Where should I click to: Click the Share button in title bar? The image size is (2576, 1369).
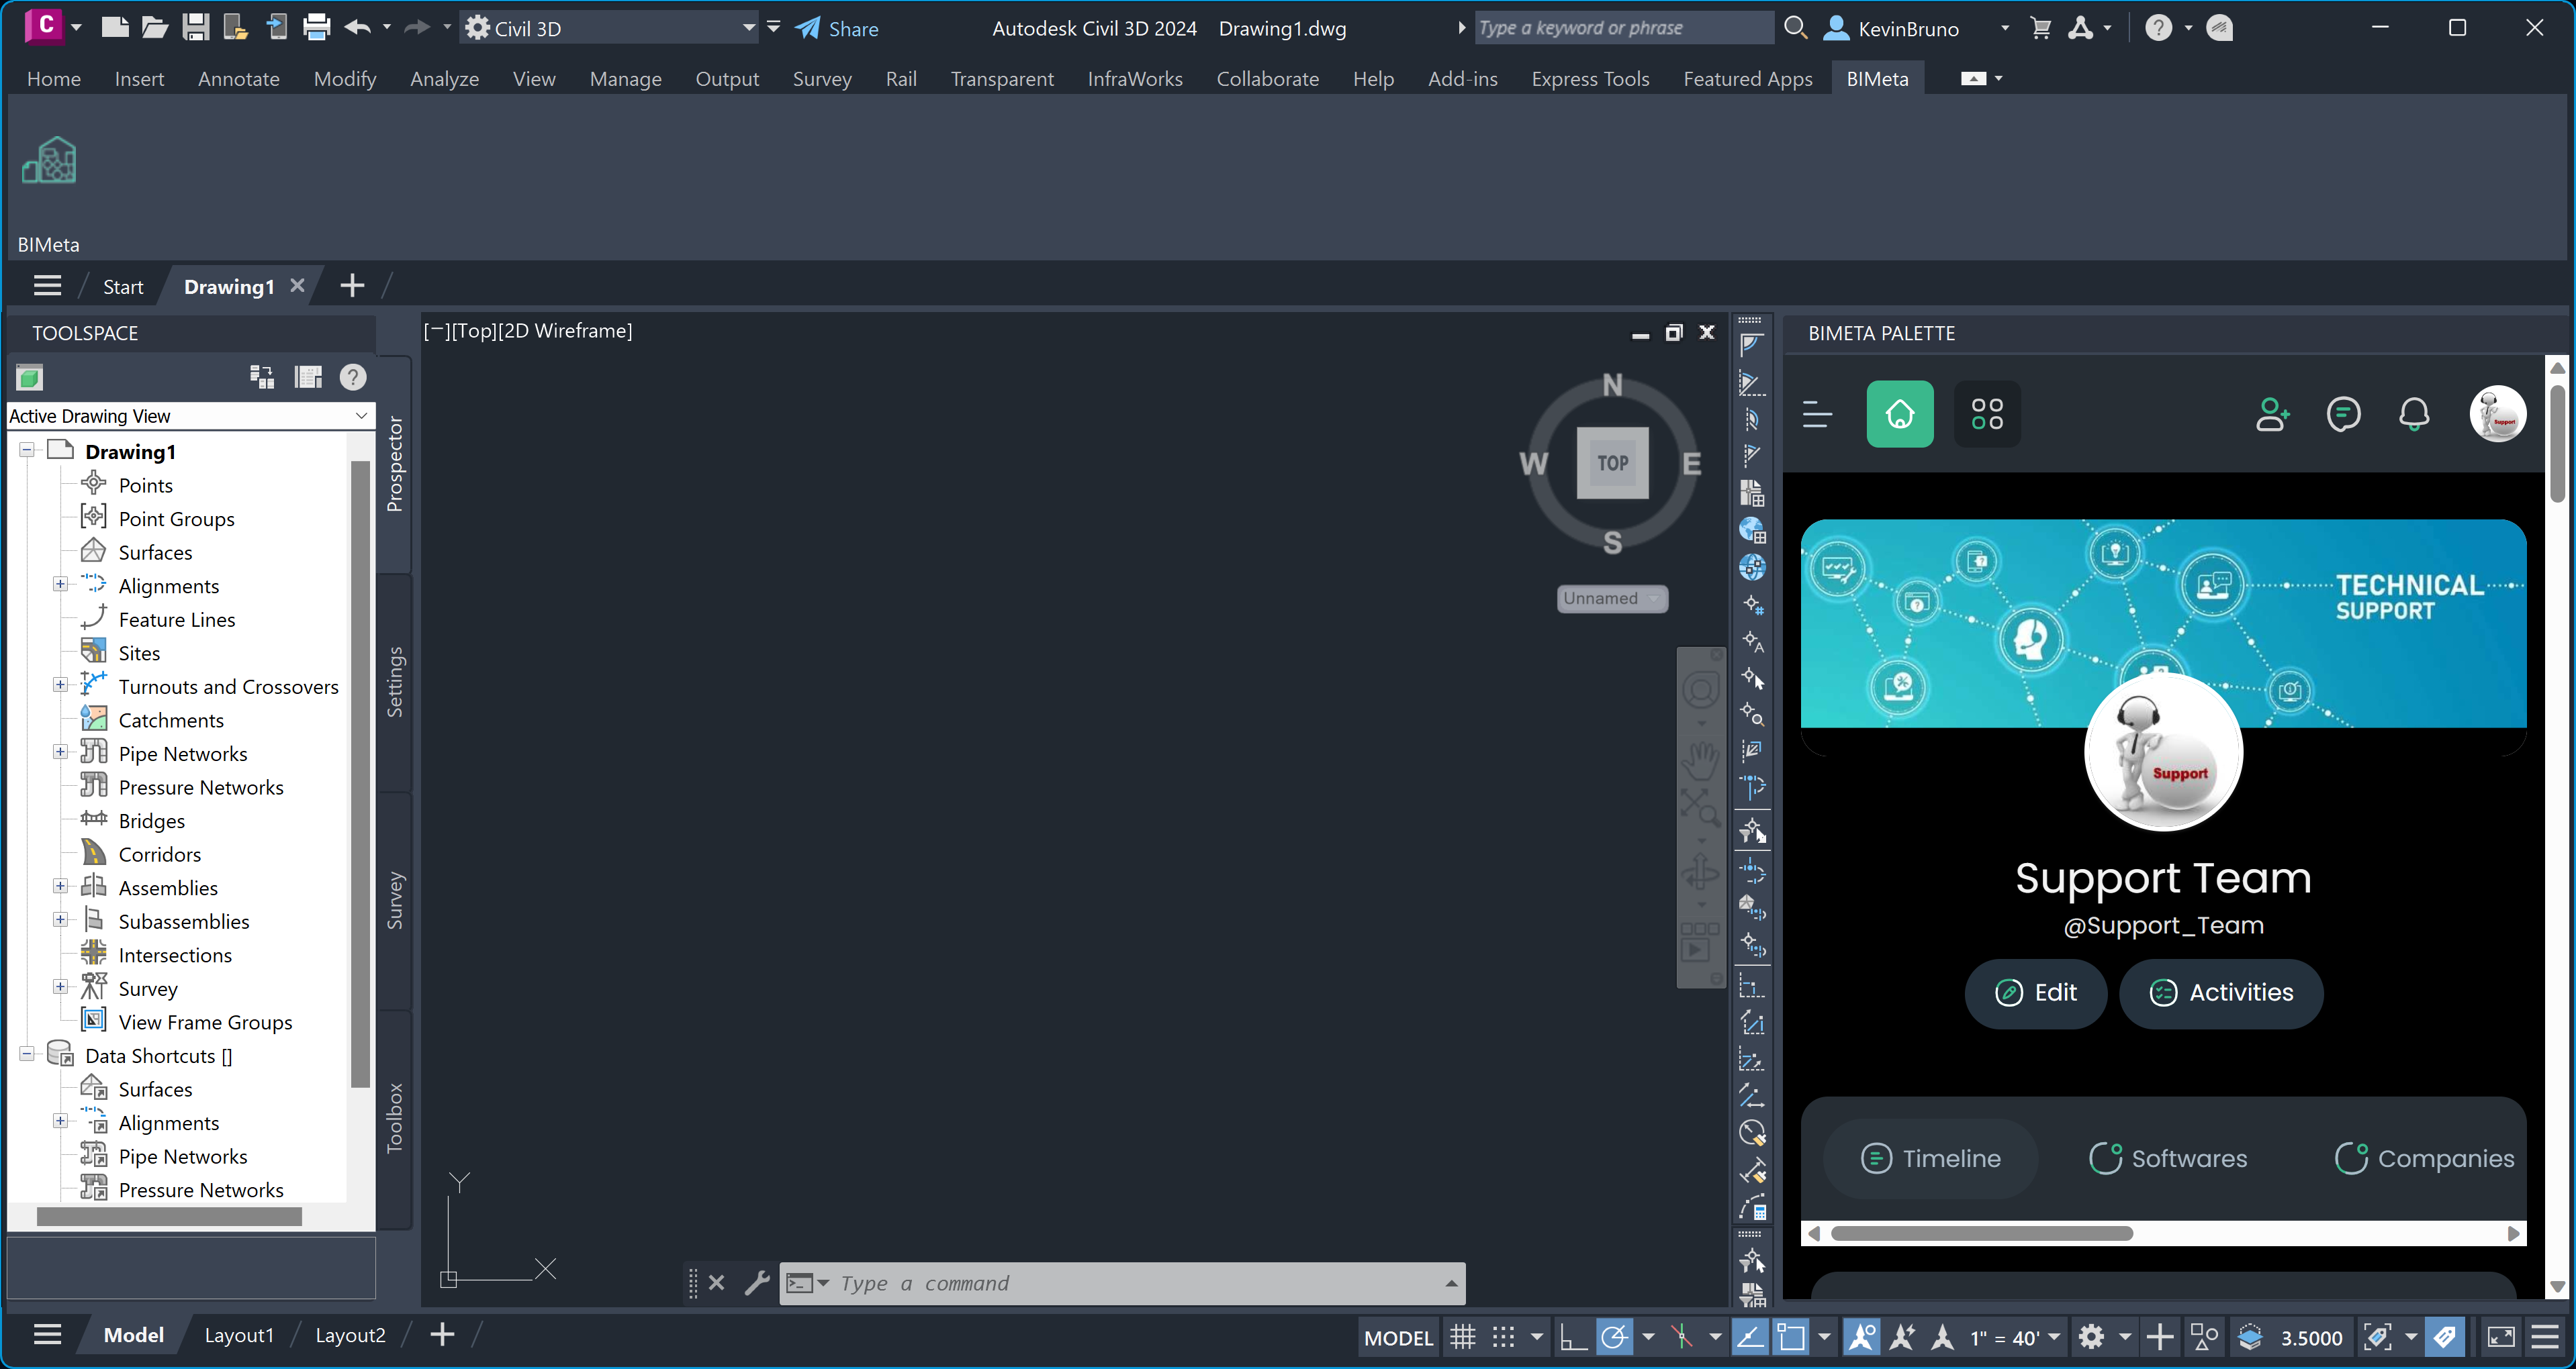coord(837,28)
